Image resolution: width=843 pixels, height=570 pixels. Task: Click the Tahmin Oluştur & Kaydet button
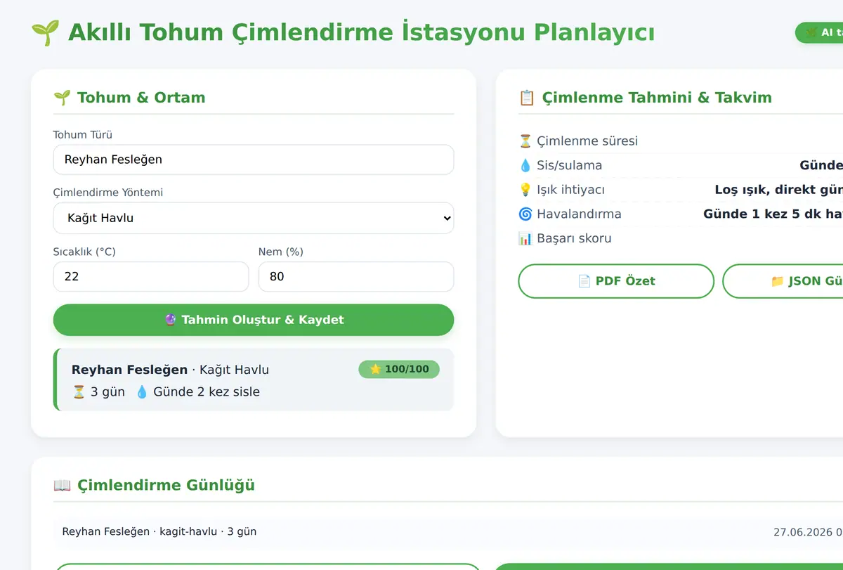click(x=254, y=320)
